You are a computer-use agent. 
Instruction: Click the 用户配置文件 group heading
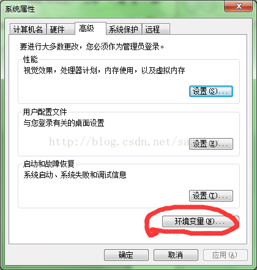point(45,112)
